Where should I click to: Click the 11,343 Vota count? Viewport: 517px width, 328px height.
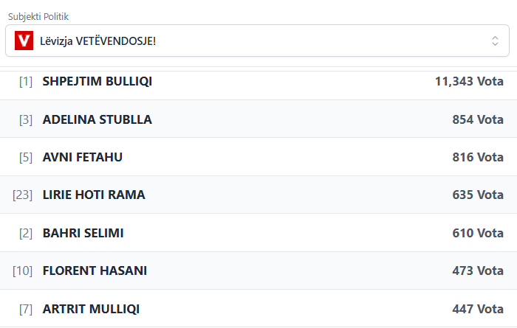[x=469, y=81]
